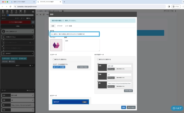Click the 新規 file icon in the sidebar

[3, 11]
